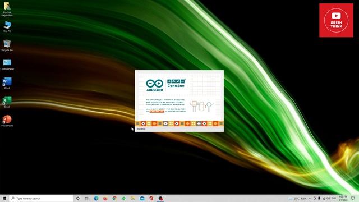Select the Word desktop shortcut
359x202 pixels.
pyautogui.click(x=7, y=83)
